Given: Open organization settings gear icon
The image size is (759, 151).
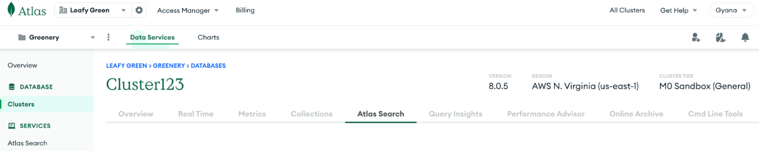Looking at the screenshot, I should (139, 10).
